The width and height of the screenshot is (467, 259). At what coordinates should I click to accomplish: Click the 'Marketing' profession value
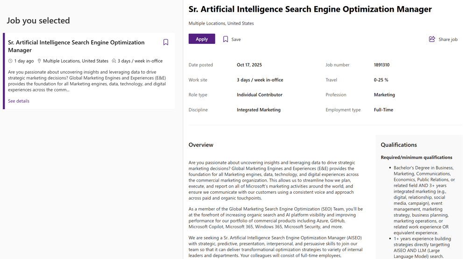tap(384, 95)
